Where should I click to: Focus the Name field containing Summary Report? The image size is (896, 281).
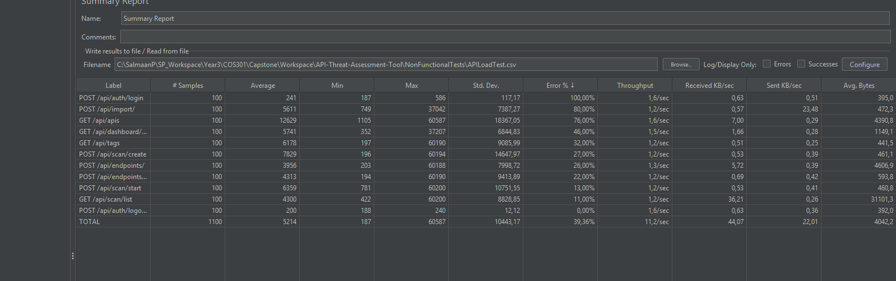(x=505, y=19)
